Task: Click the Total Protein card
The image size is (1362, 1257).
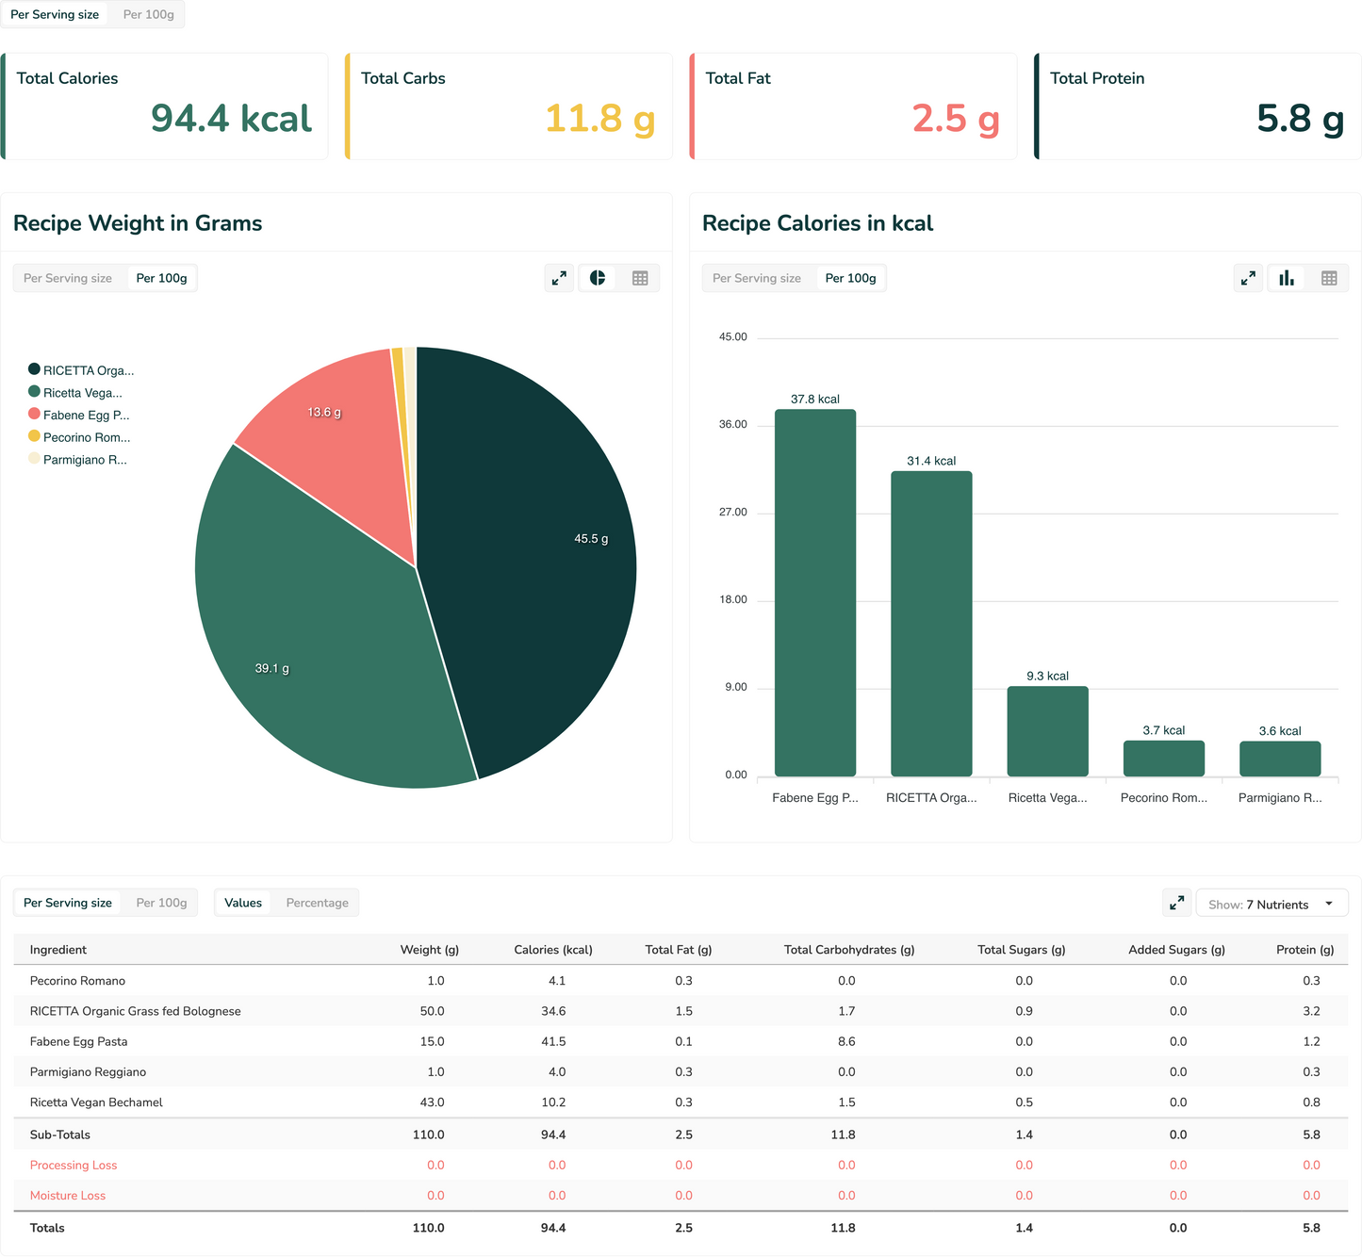Action: 1198,106
